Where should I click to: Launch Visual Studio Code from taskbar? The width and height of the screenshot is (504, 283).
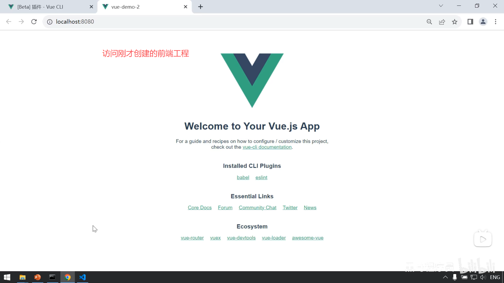coord(82,277)
